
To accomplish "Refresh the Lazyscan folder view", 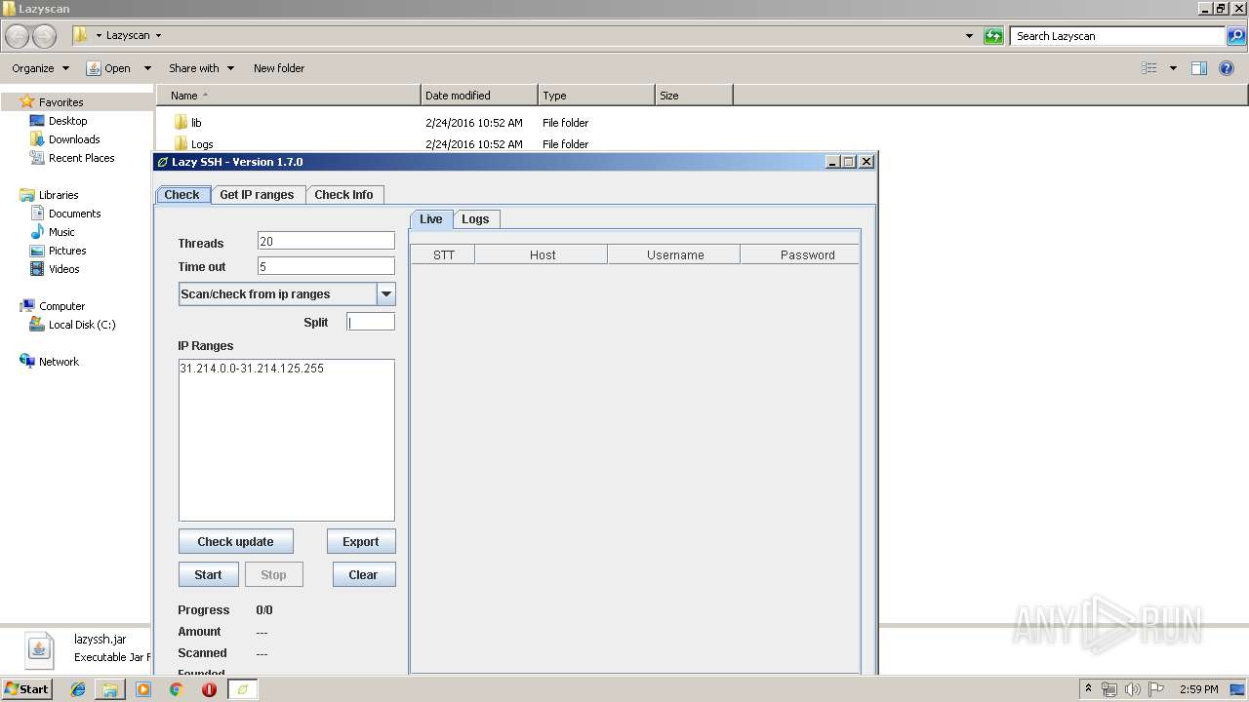I will click(x=993, y=36).
